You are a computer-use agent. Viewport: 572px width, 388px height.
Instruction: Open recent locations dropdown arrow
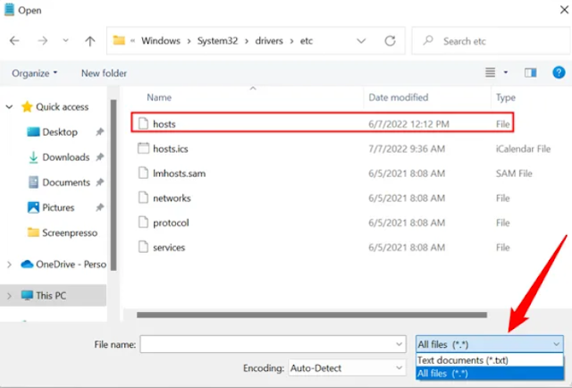(65, 40)
